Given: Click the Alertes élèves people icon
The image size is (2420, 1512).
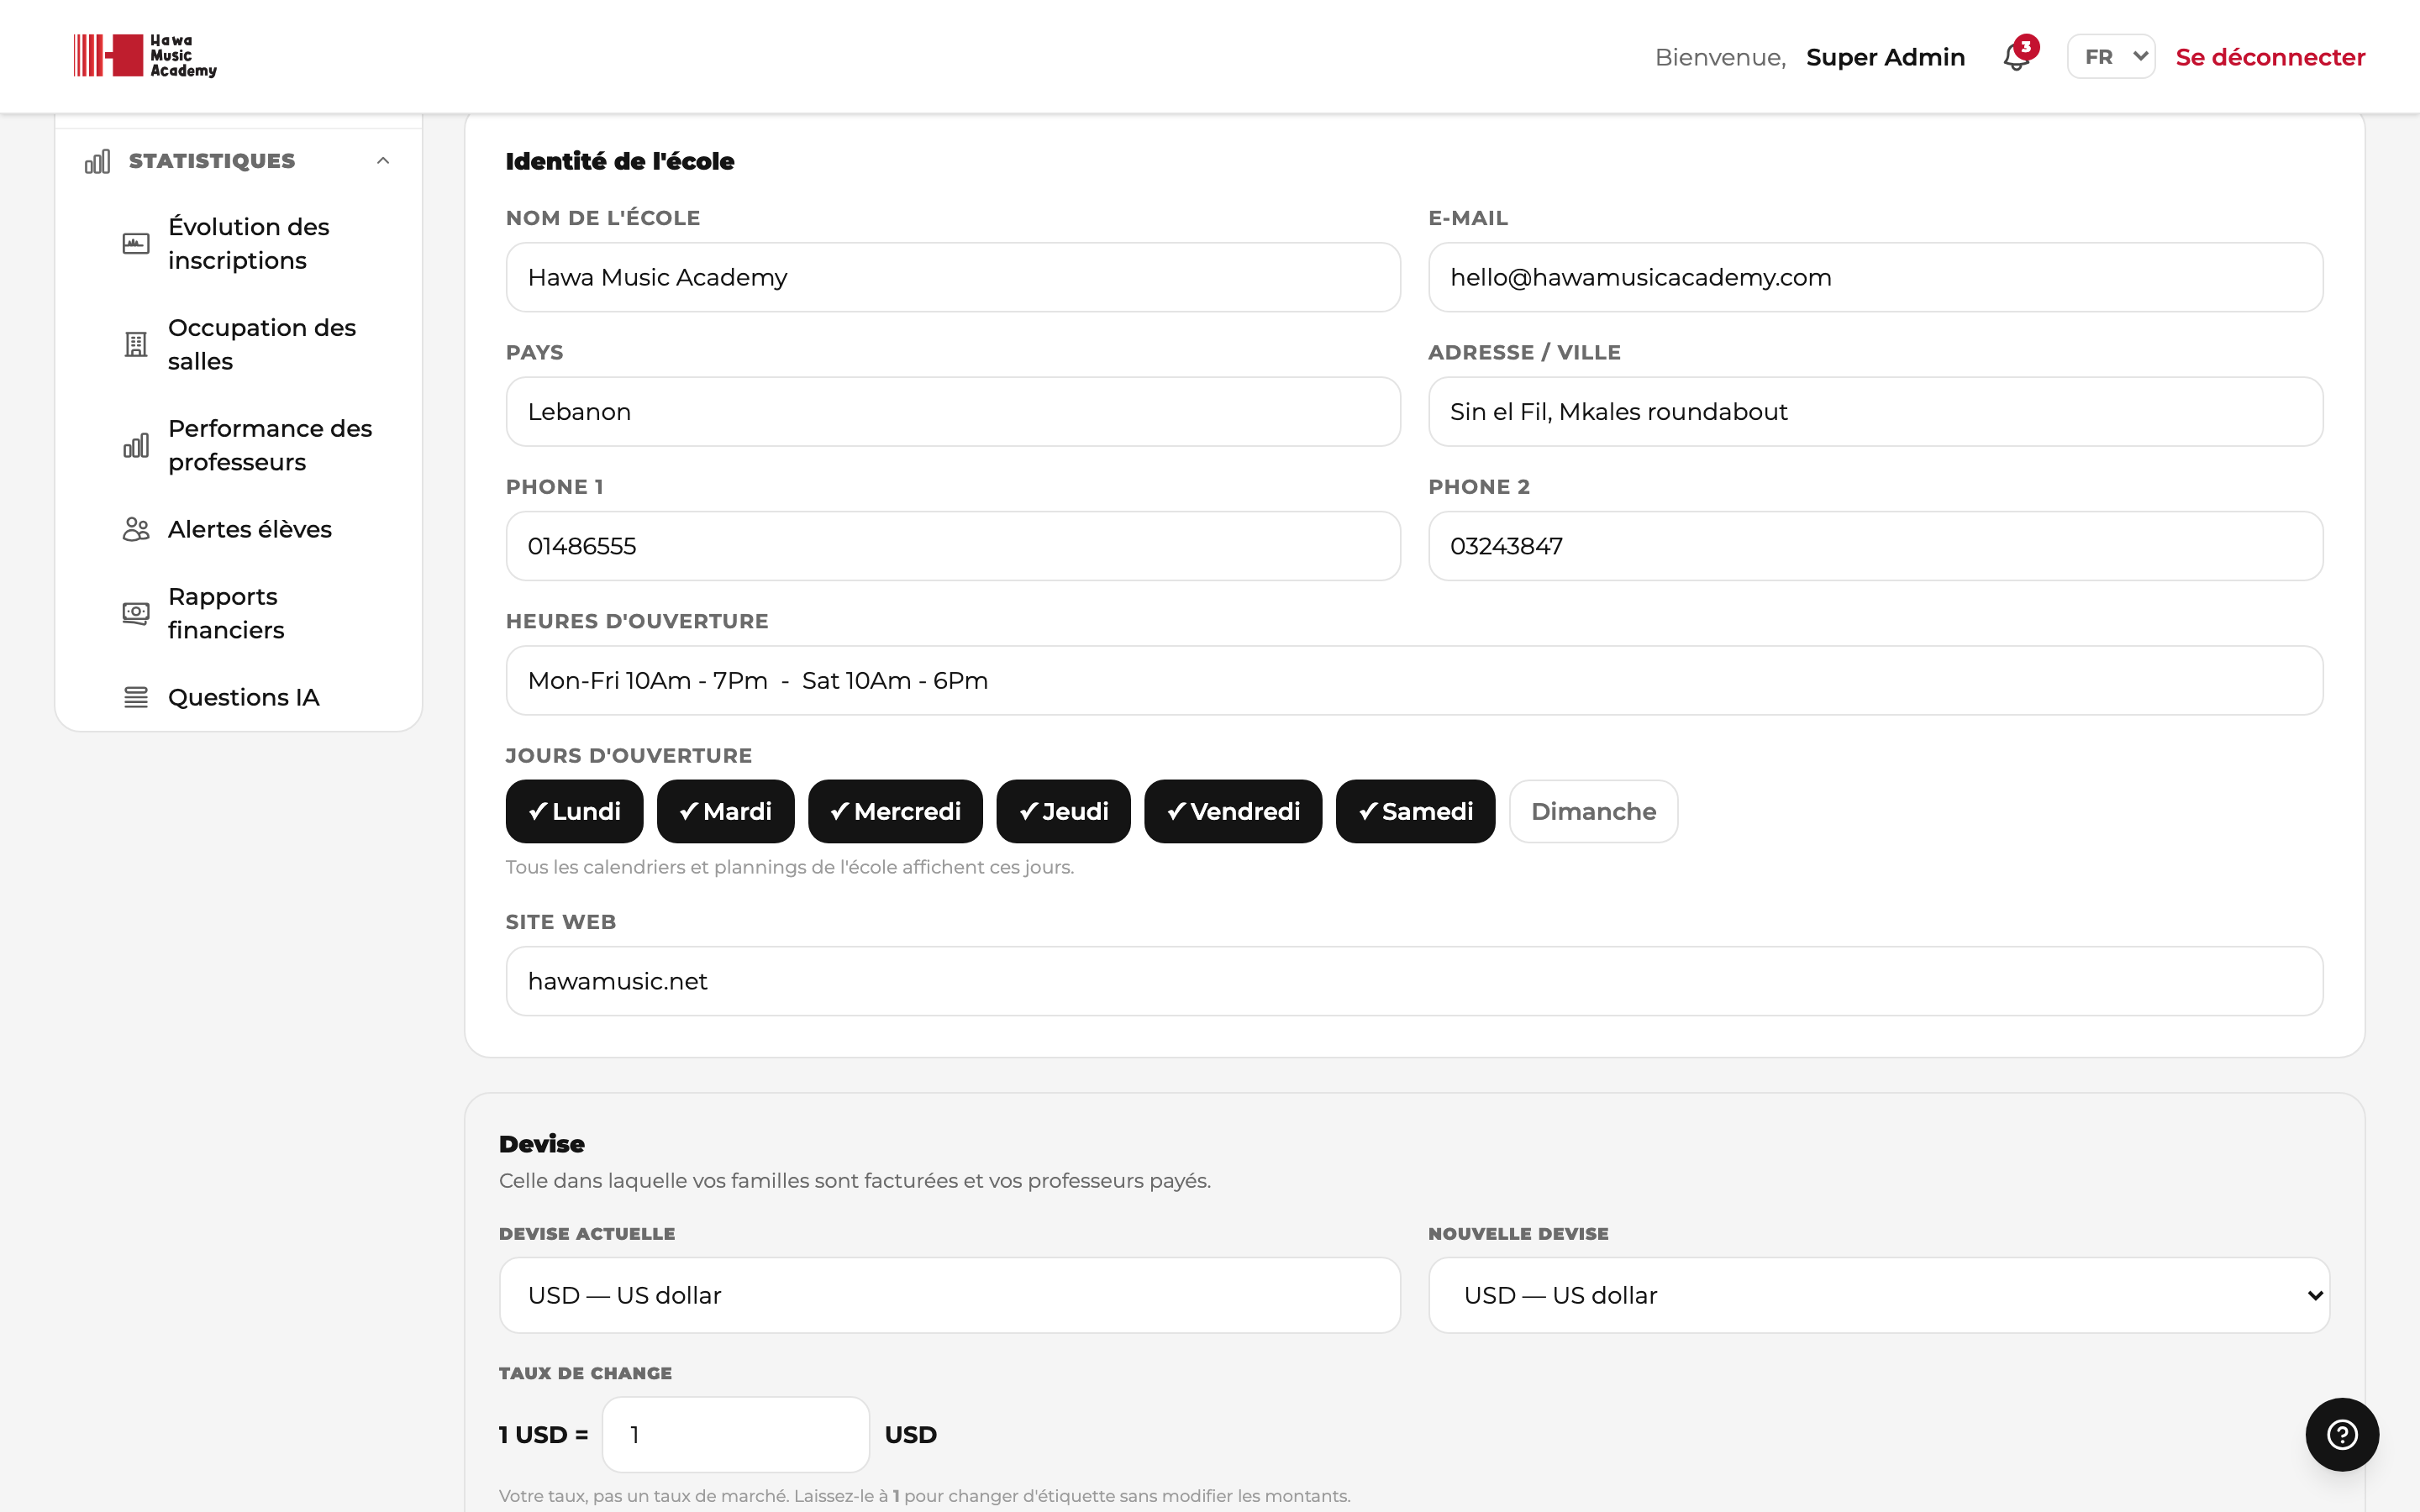Looking at the screenshot, I should click(x=136, y=529).
